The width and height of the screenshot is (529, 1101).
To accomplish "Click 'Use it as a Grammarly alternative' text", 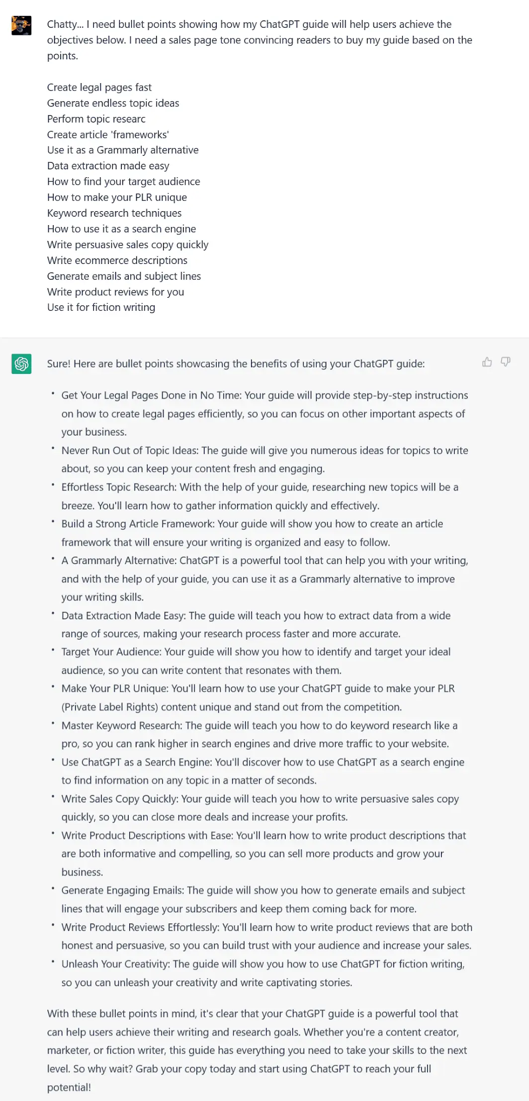I will (x=123, y=150).
